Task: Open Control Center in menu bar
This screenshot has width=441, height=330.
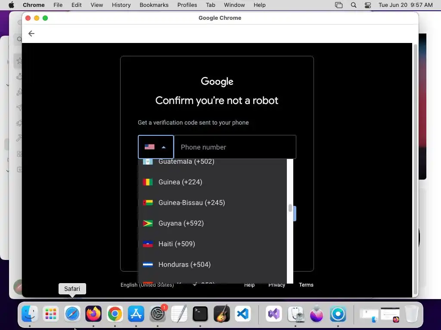Action: coord(368,5)
